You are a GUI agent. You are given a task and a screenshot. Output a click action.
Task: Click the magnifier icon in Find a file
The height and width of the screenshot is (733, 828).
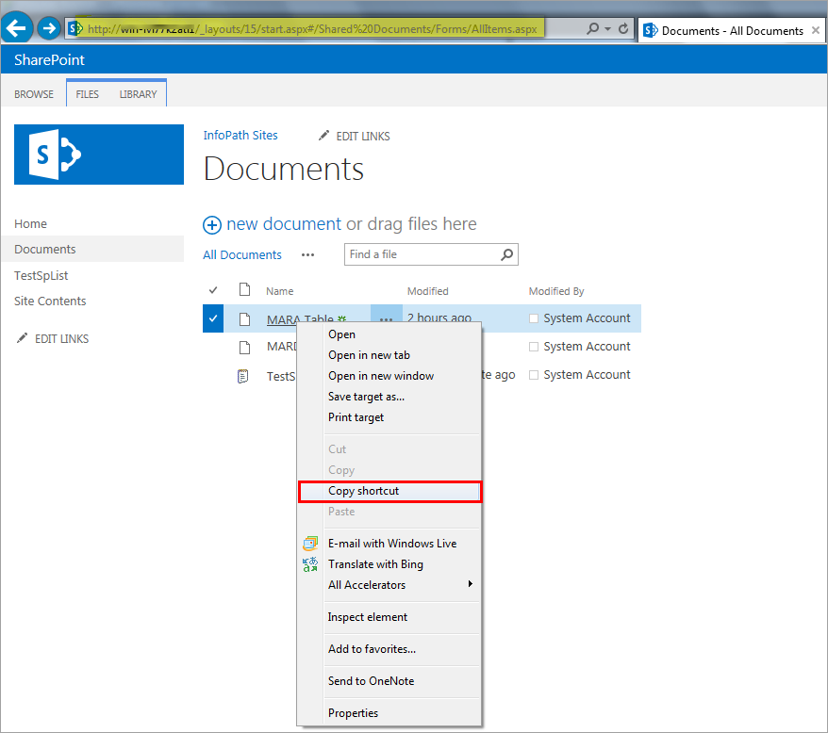tap(507, 254)
